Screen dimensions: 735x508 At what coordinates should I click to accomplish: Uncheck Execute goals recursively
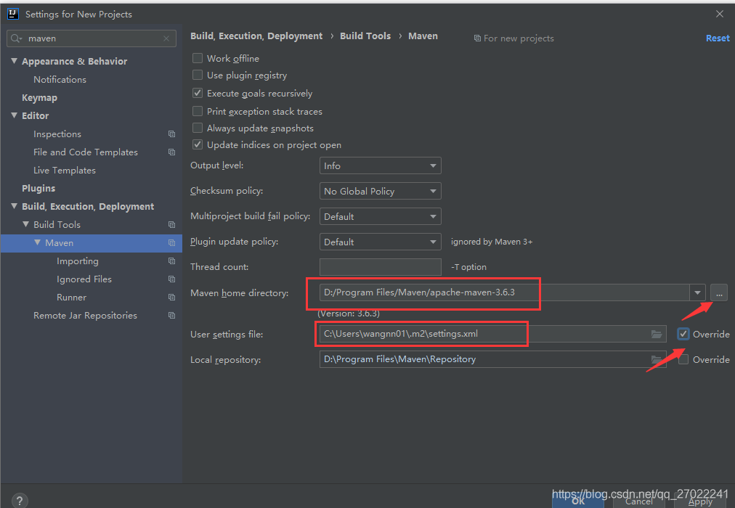tap(198, 93)
